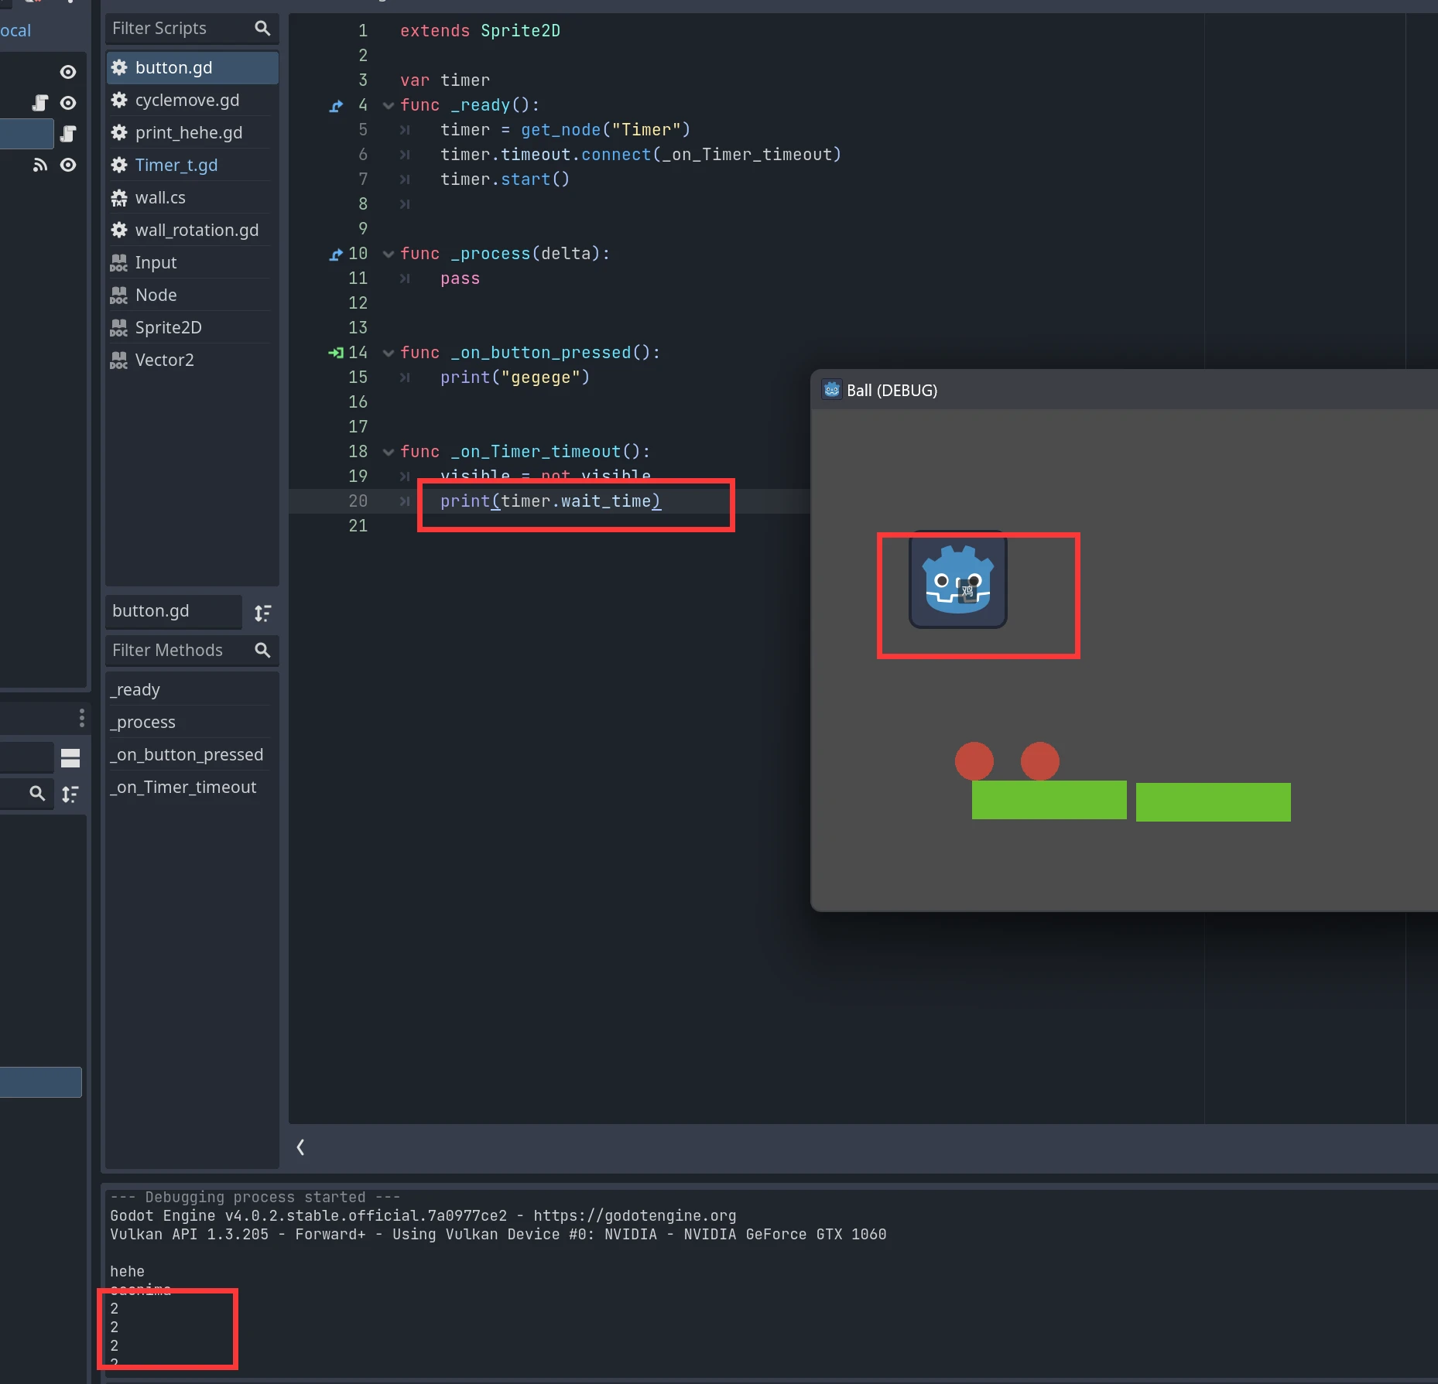This screenshot has height=1384, width=1438.
Task: Toggle visibility of the top scene node
Action: coord(67,71)
